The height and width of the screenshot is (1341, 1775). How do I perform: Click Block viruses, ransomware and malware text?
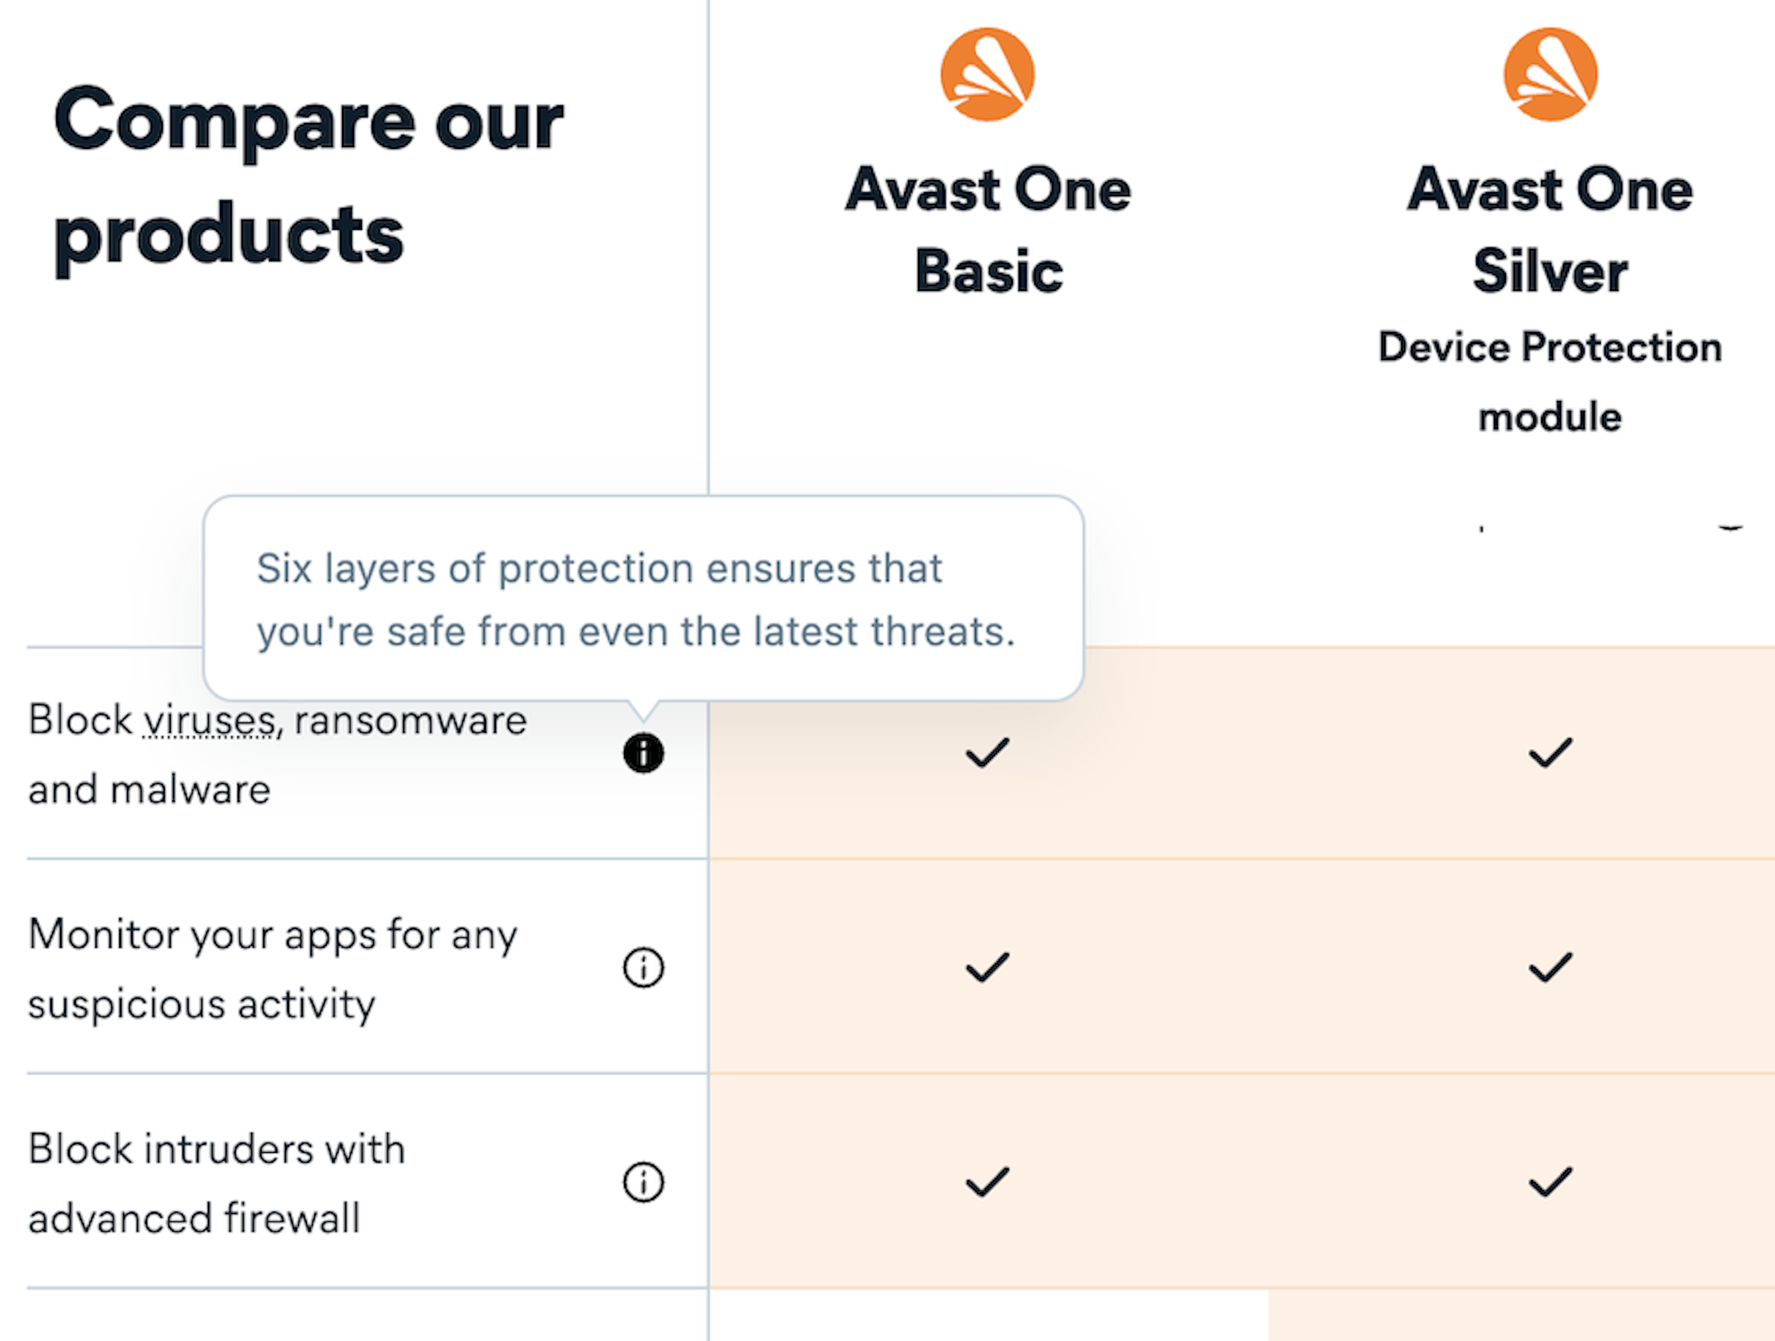click(x=278, y=754)
